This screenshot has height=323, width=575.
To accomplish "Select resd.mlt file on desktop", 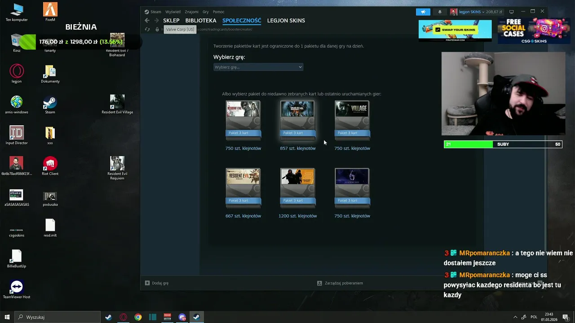I will (50, 228).
